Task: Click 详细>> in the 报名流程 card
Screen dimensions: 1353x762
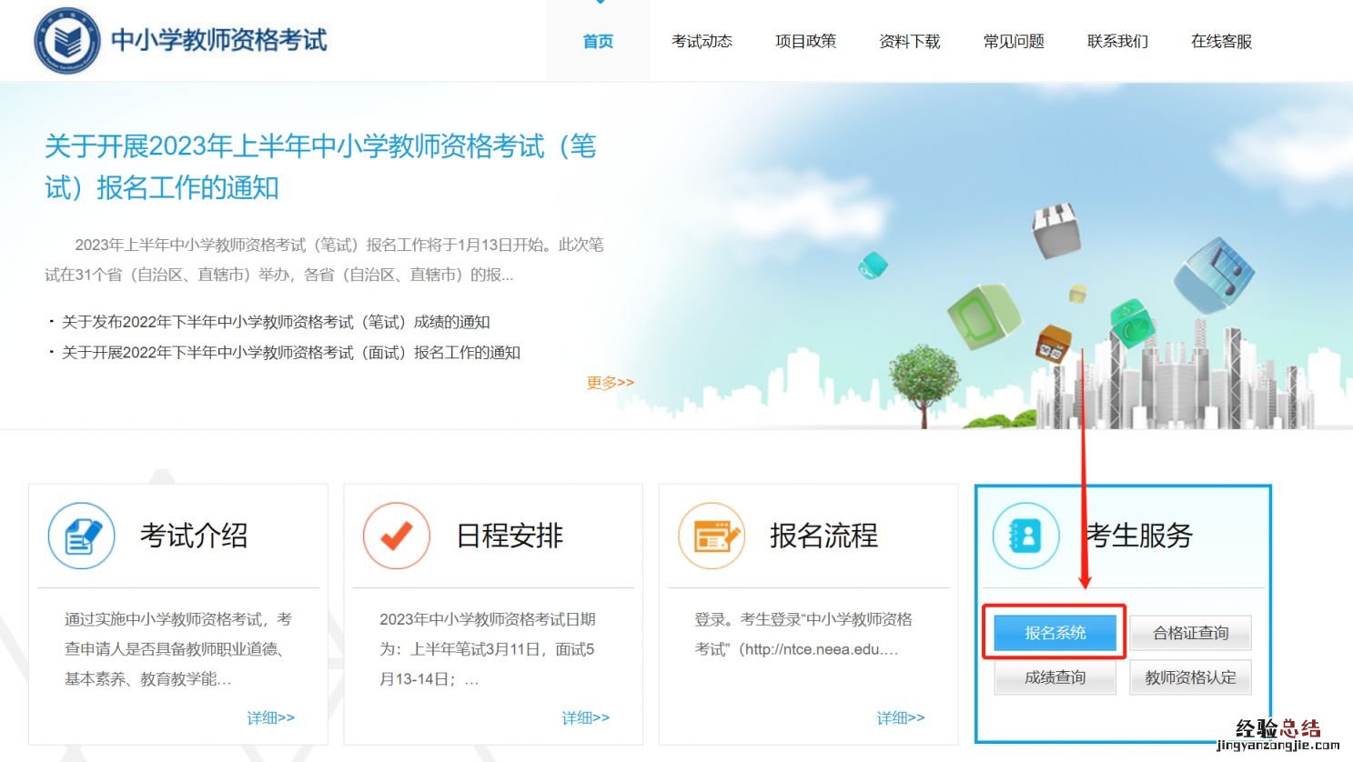Action: (901, 718)
